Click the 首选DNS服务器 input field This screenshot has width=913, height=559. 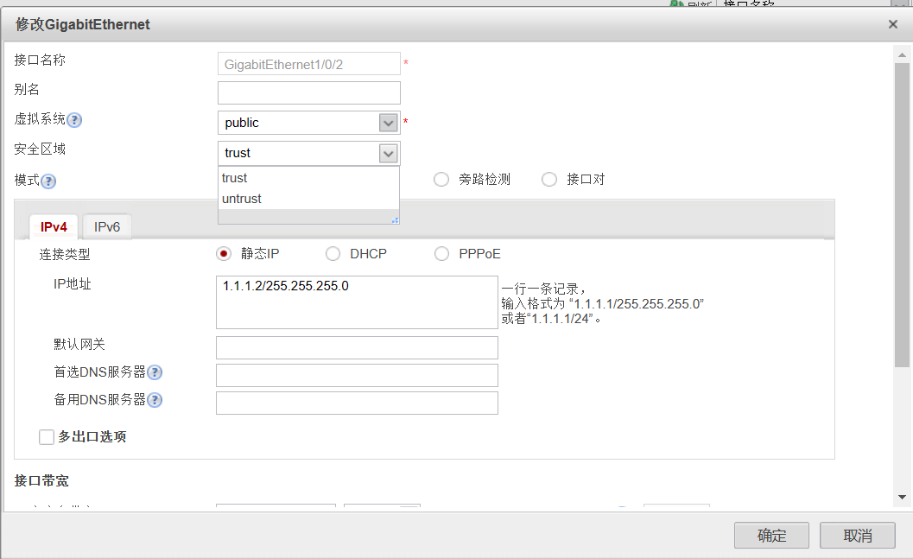point(357,376)
